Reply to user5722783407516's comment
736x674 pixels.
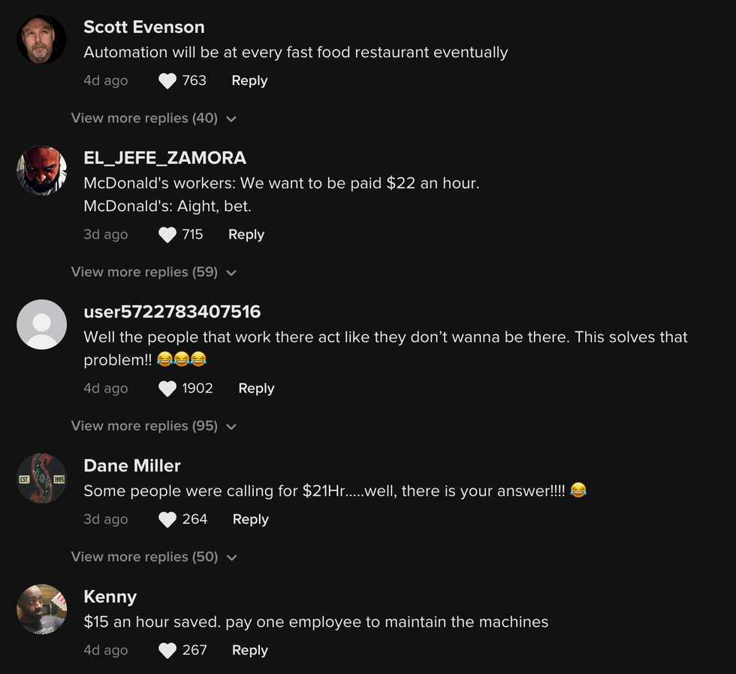pos(255,388)
